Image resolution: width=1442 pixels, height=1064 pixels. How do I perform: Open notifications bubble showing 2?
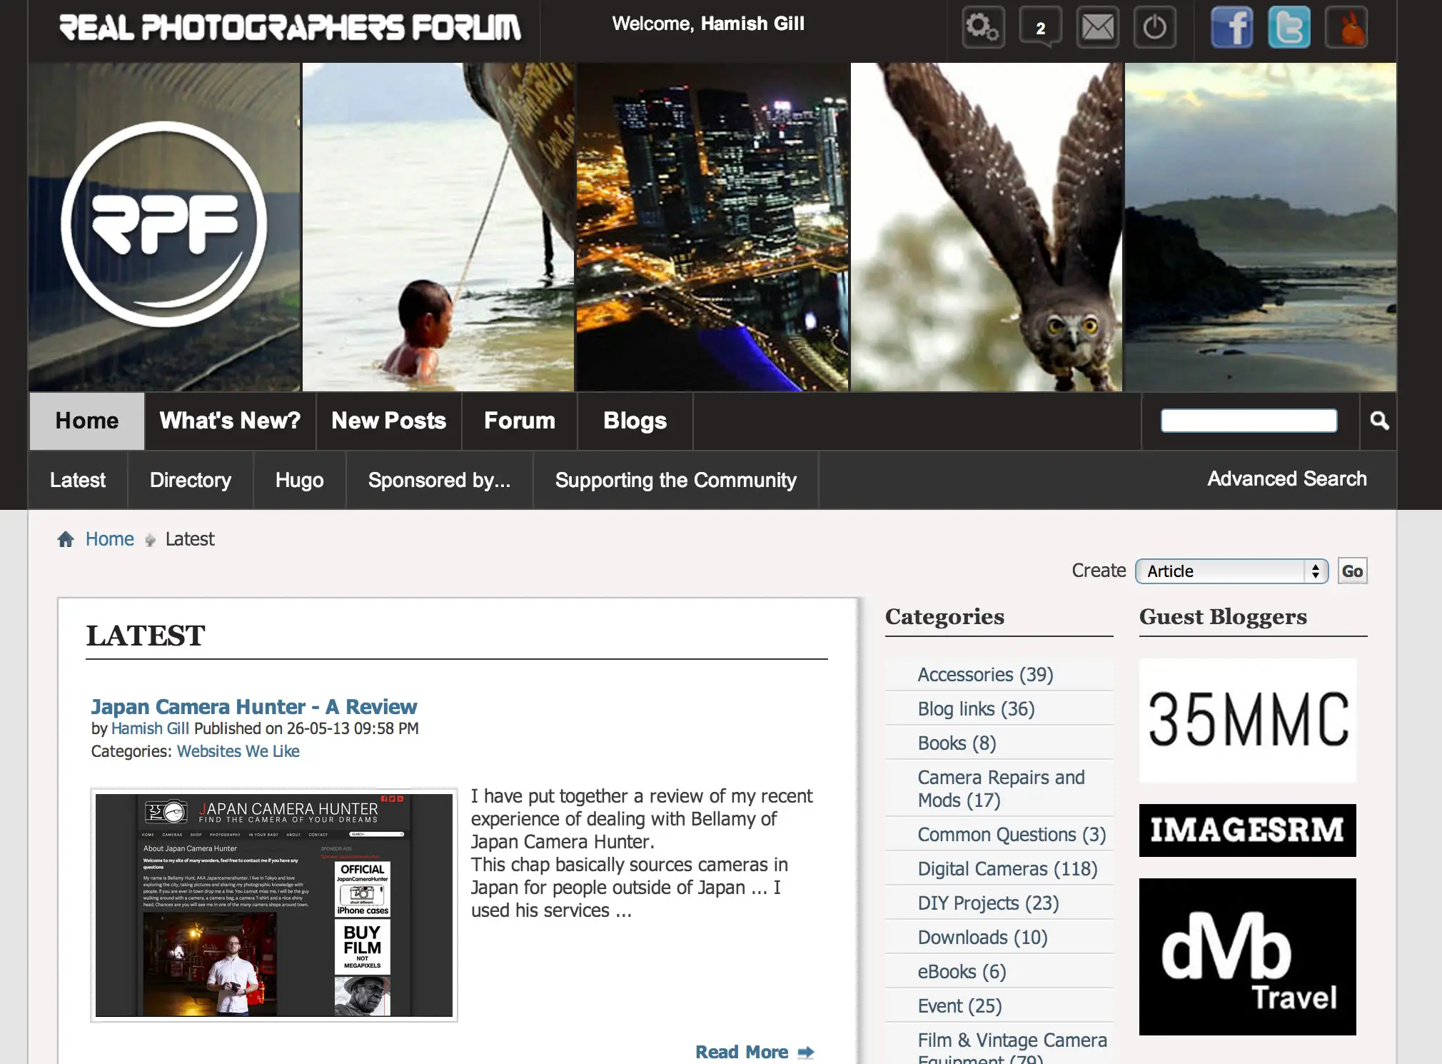click(x=1040, y=28)
